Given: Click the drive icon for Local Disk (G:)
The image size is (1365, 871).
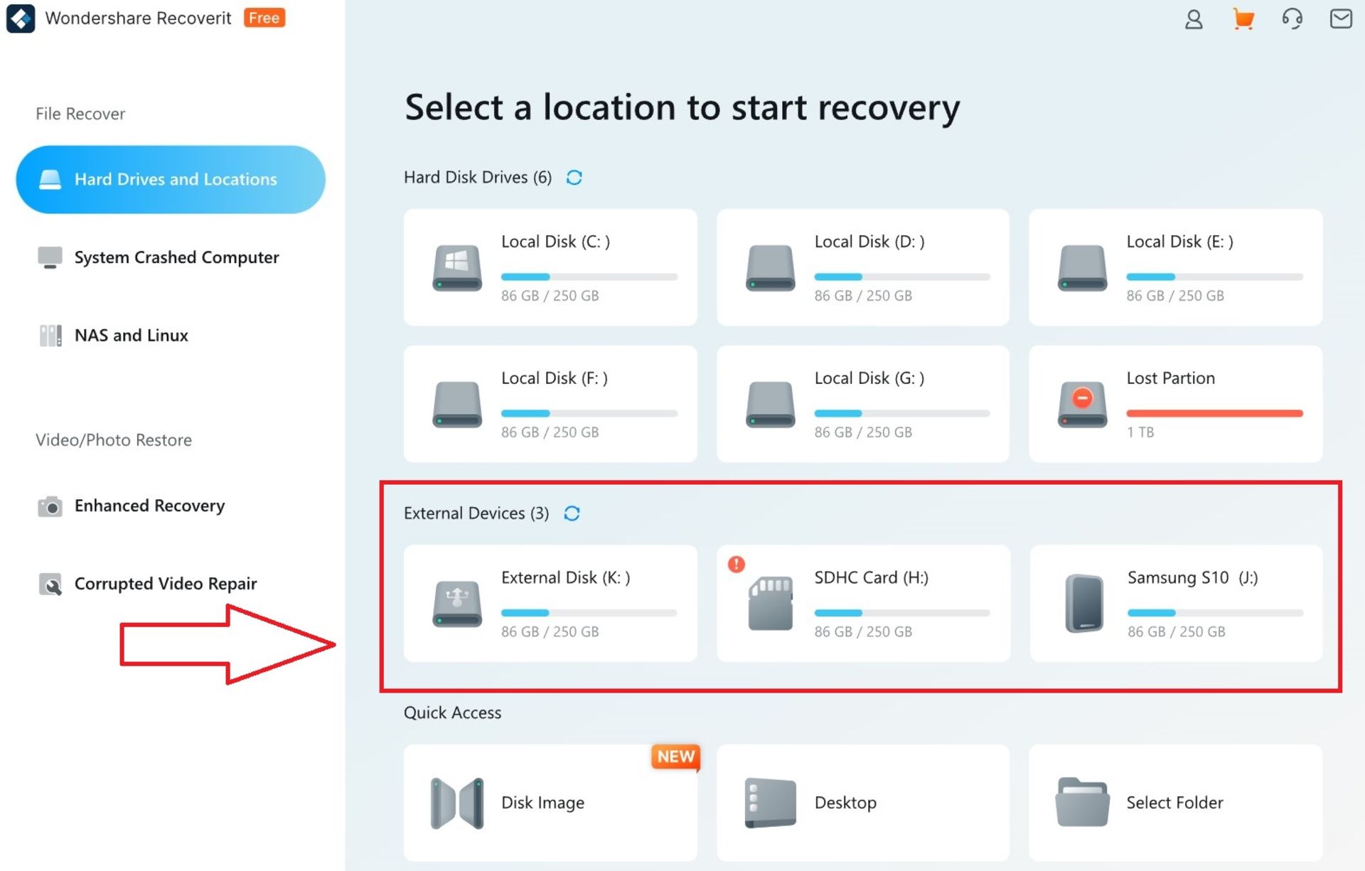Looking at the screenshot, I should click(x=770, y=404).
